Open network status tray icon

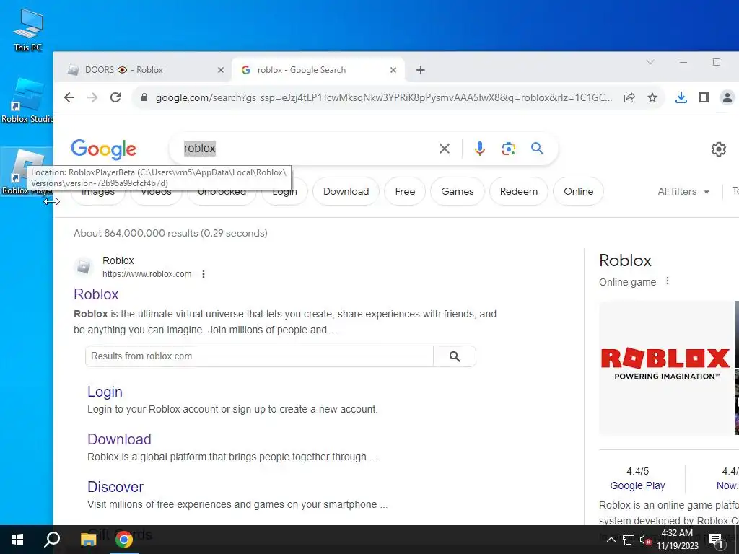(629, 540)
